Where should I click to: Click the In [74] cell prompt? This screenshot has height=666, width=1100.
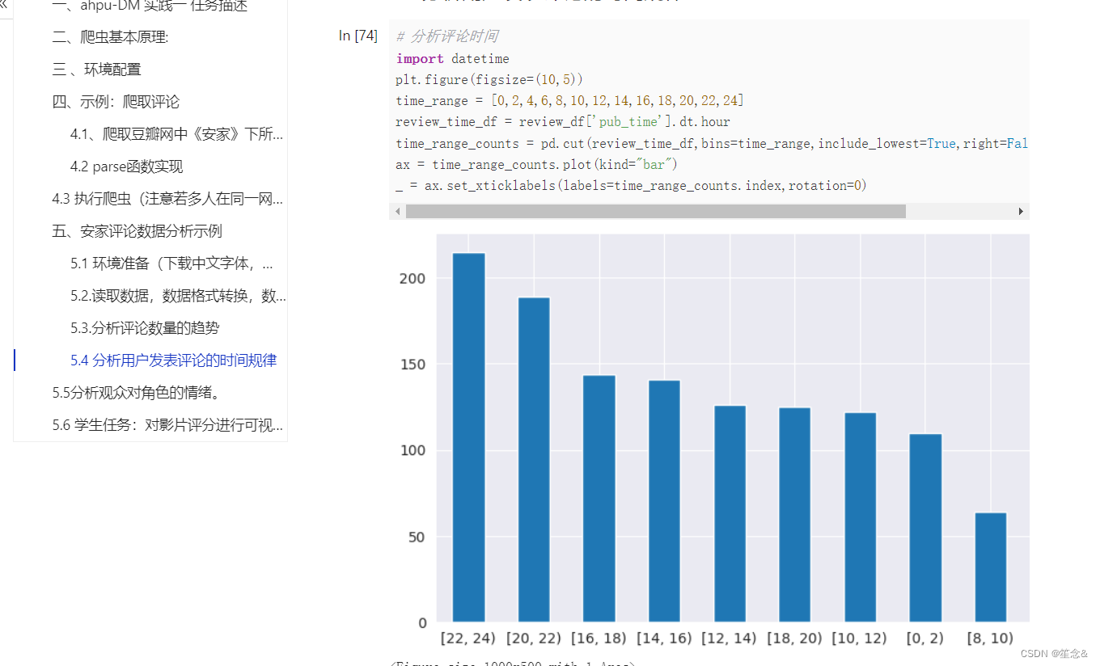358,36
